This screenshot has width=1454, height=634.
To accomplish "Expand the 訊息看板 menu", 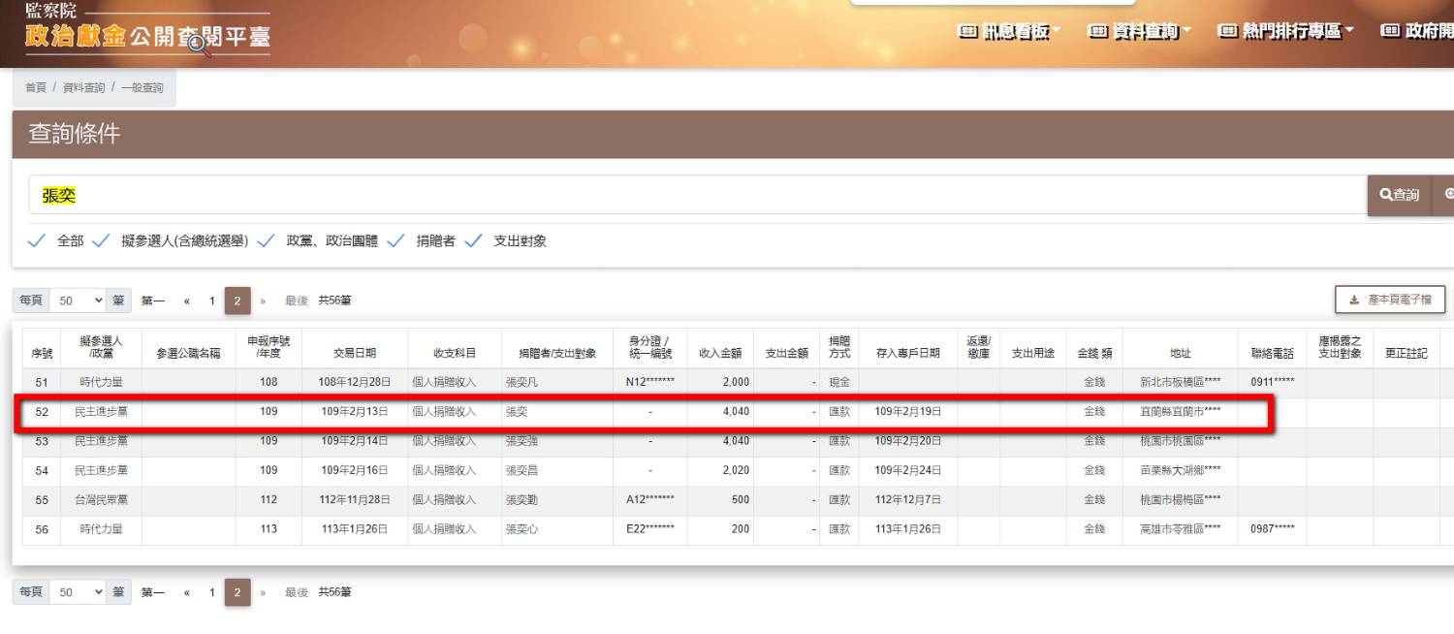I will [x=1008, y=32].
